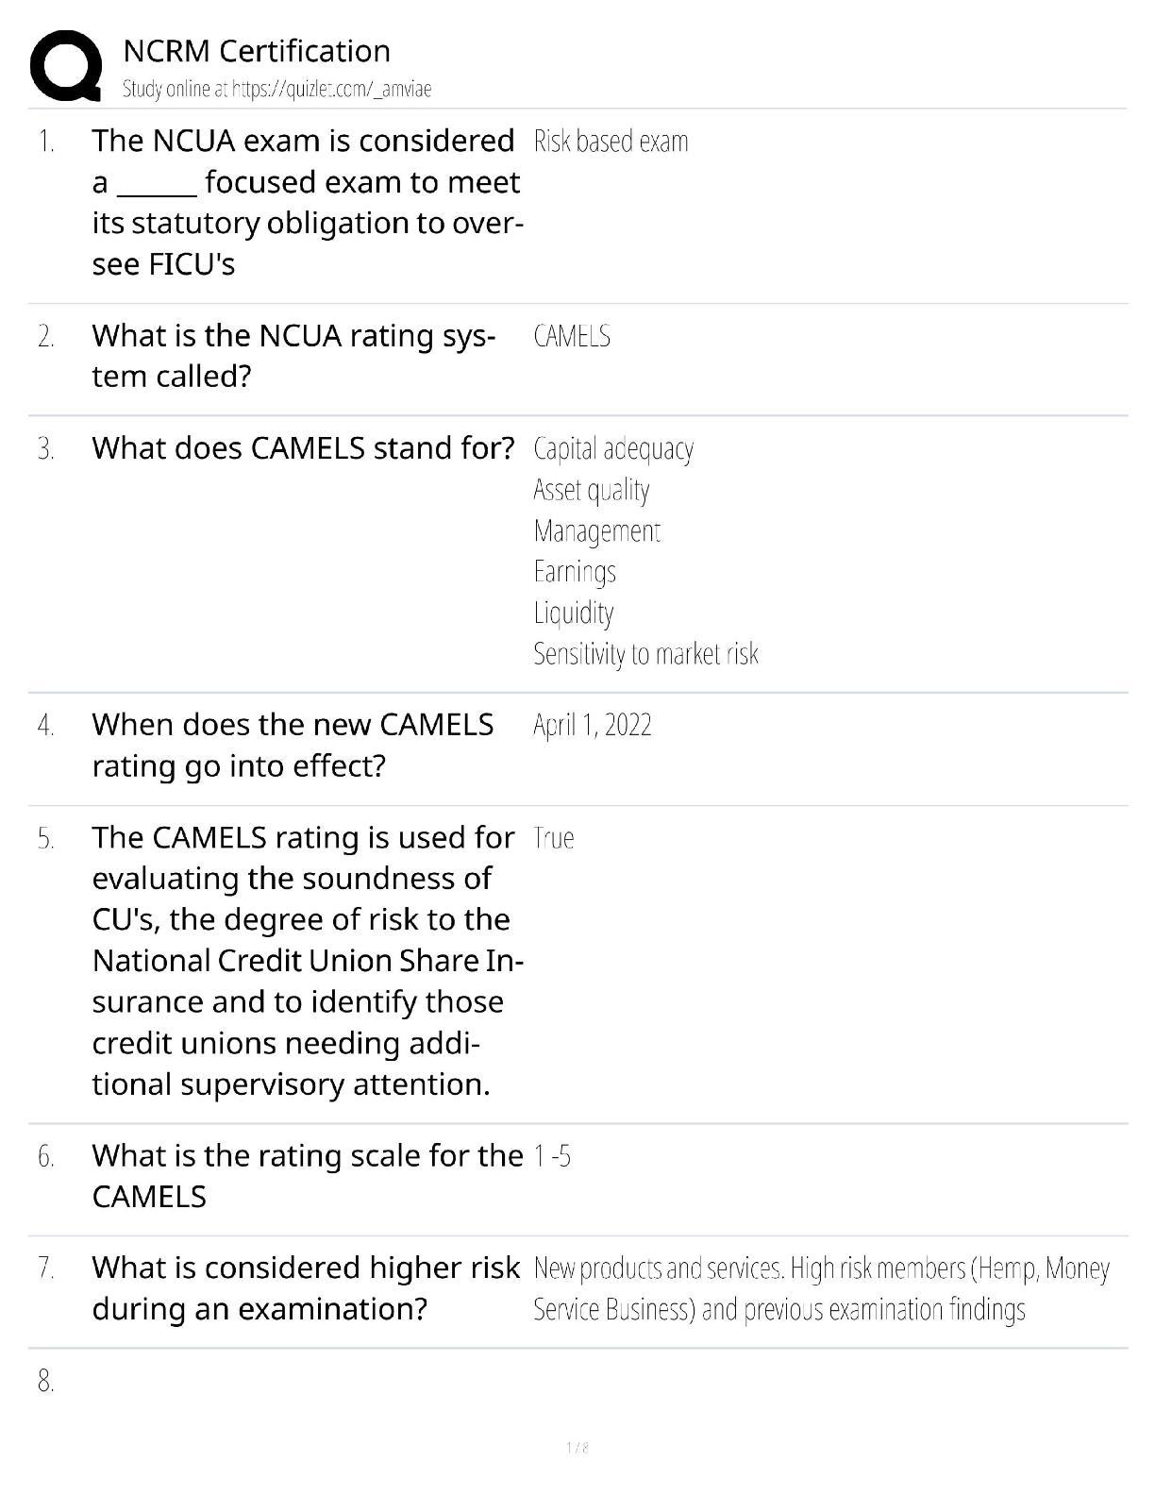Screen dimensions: 1155x1495
Task: Click the '1 / 8' page indicator
Action: click(x=577, y=1448)
